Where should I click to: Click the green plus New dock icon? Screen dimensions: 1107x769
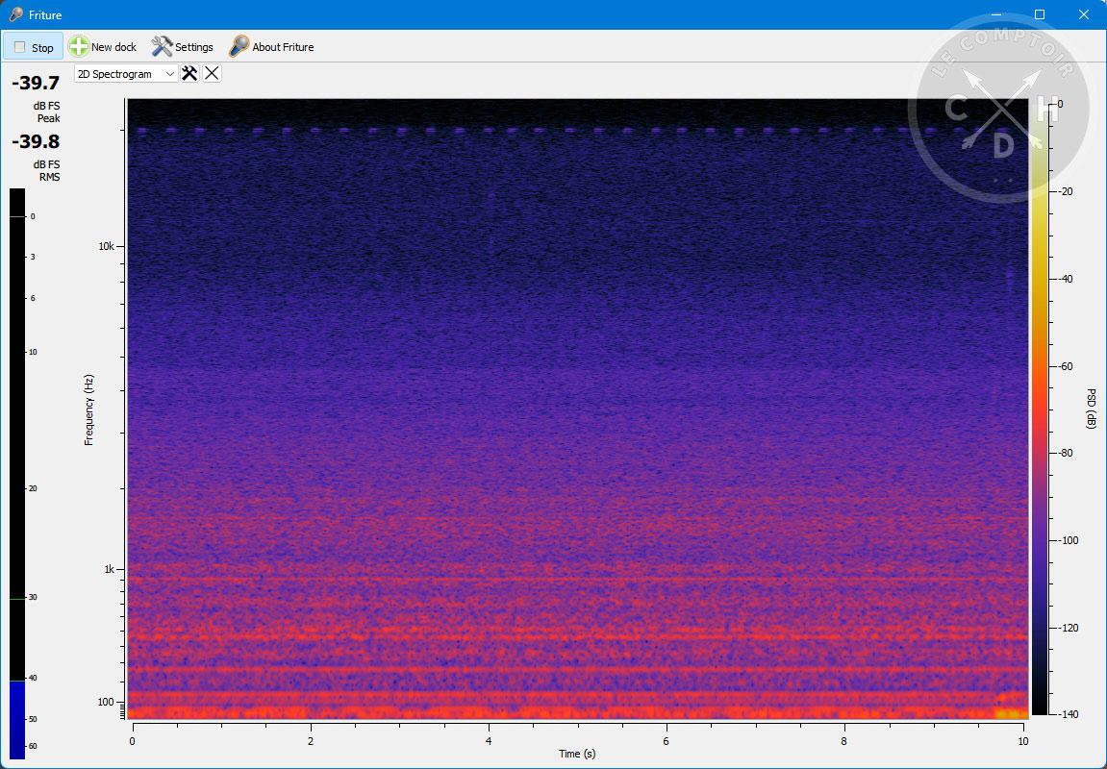click(79, 46)
